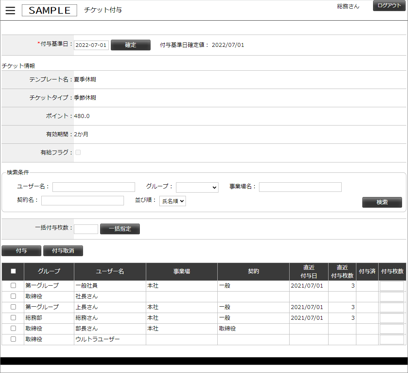Open the hamburger navigation menu
Screen dimensions: 408x373
(10, 11)
